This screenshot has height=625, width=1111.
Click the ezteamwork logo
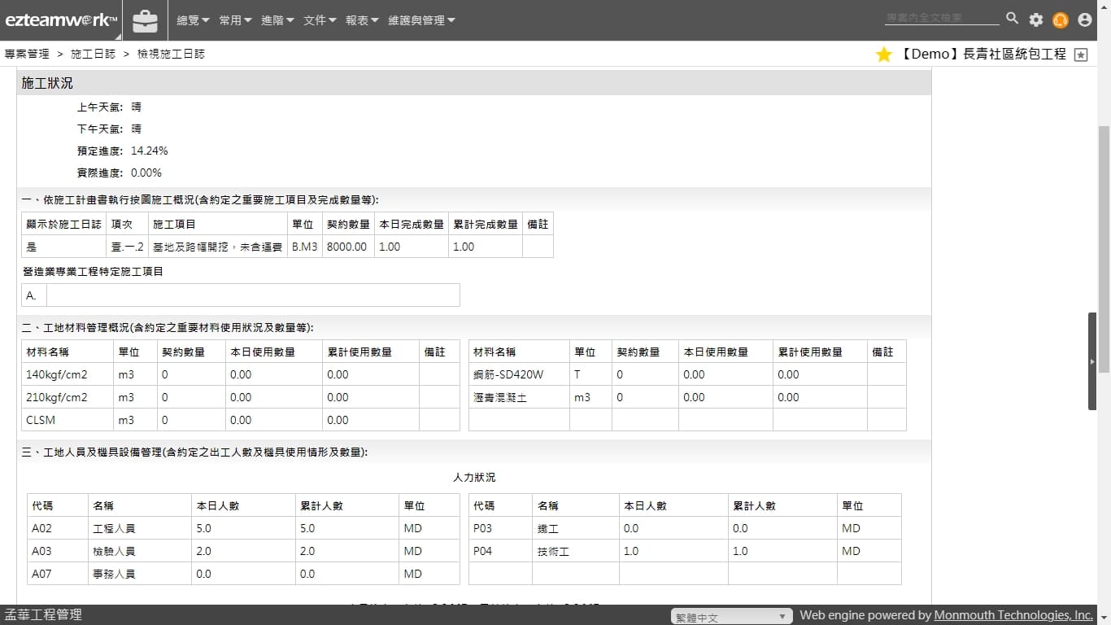point(61,20)
